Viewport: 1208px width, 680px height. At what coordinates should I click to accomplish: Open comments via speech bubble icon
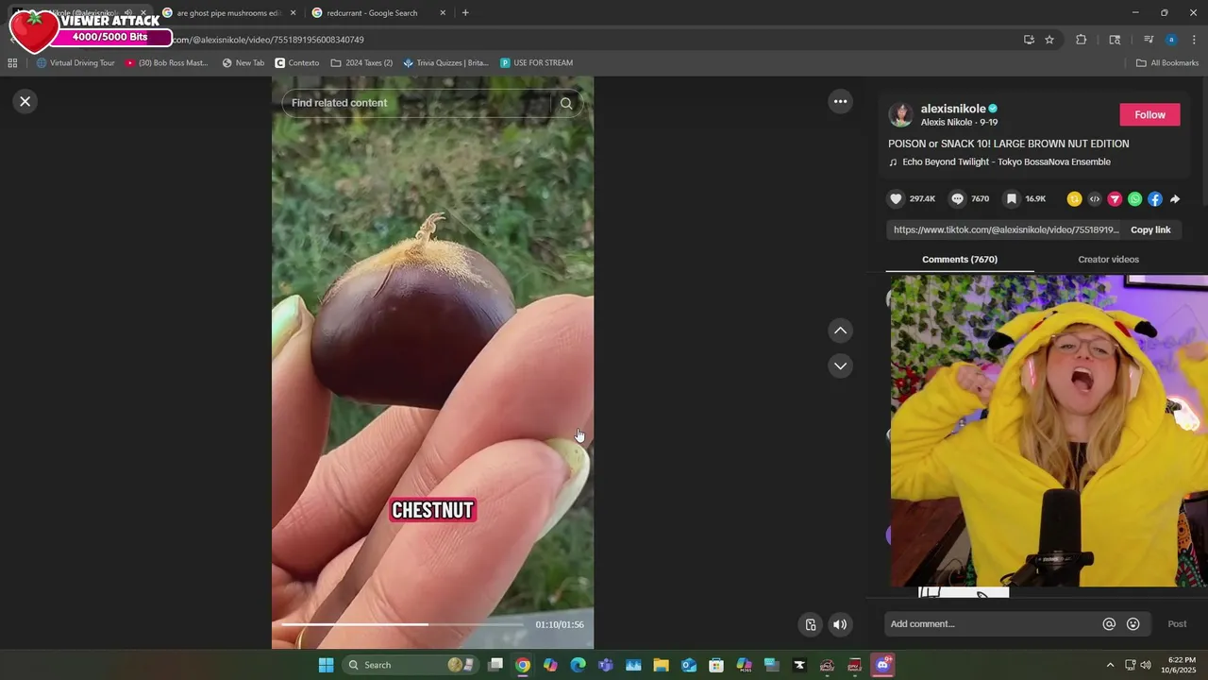pos(957,198)
